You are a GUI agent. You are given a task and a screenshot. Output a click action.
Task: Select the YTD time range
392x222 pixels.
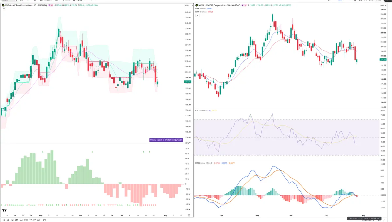click(25, 220)
